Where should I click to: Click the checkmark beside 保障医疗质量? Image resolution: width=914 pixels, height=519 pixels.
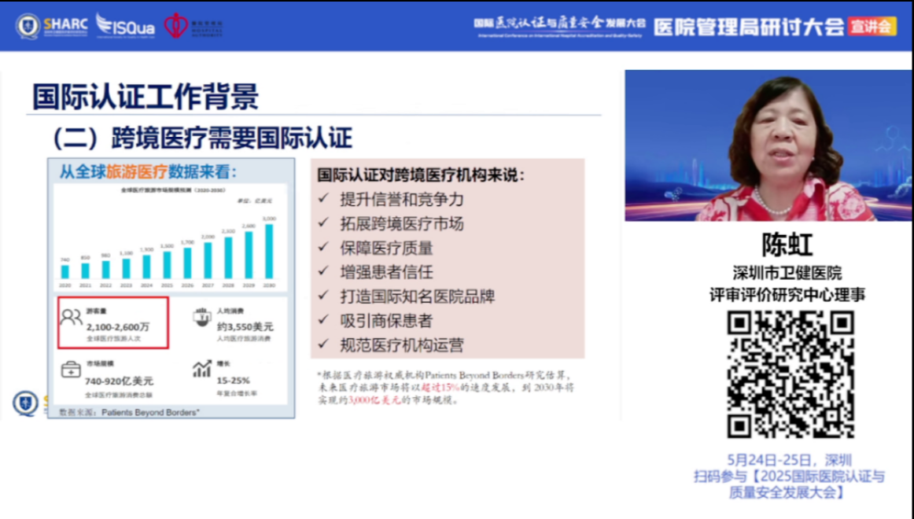point(323,248)
